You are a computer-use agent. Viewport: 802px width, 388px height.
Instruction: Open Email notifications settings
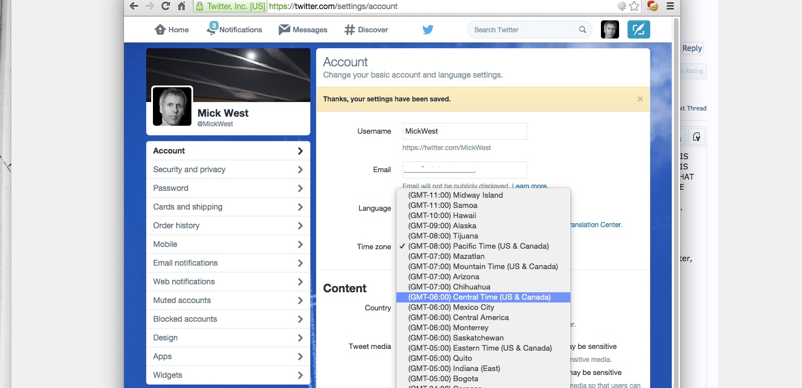click(228, 263)
